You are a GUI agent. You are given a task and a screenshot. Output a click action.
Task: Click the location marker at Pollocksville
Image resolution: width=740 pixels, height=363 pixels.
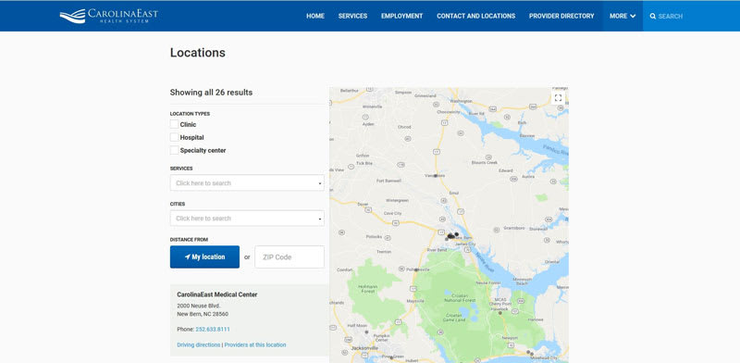[x=416, y=269]
